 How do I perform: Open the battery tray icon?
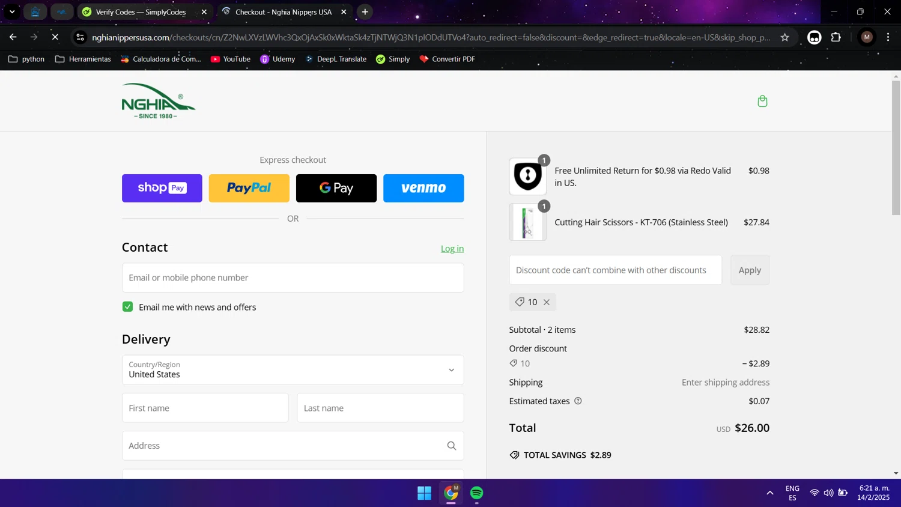tap(843, 493)
